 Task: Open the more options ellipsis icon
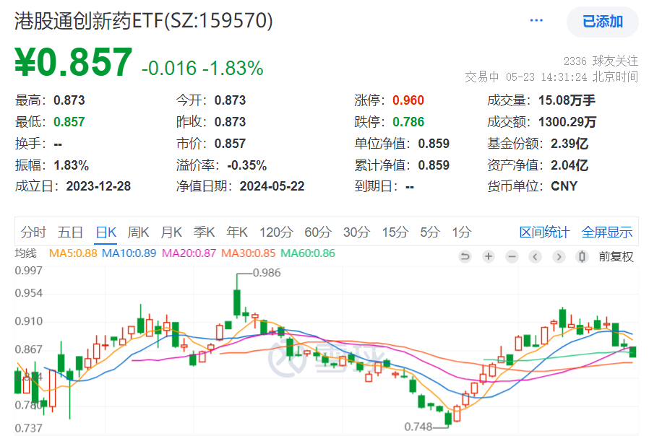click(x=536, y=19)
